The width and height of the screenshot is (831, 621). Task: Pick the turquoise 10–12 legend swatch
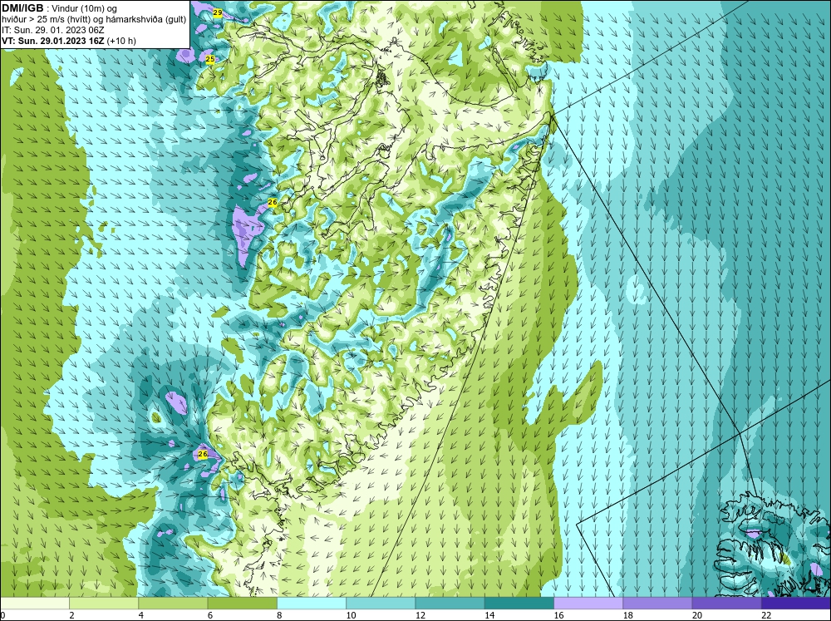(381, 604)
